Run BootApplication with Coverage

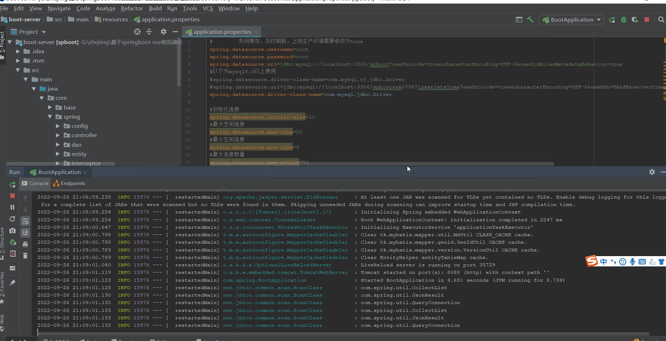point(635,20)
